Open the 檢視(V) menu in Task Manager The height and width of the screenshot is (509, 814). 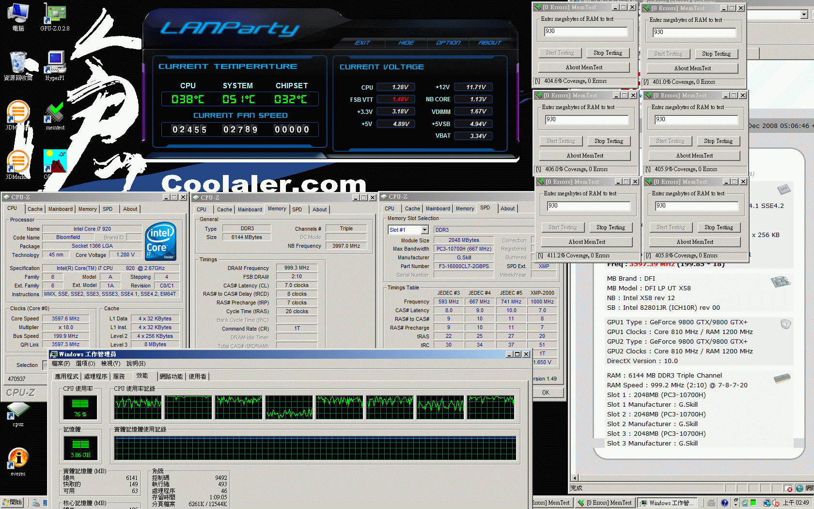pyautogui.click(x=110, y=364)
